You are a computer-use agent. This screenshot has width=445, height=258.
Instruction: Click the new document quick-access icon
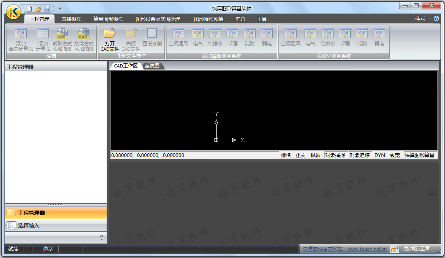[x=29, y=9]
